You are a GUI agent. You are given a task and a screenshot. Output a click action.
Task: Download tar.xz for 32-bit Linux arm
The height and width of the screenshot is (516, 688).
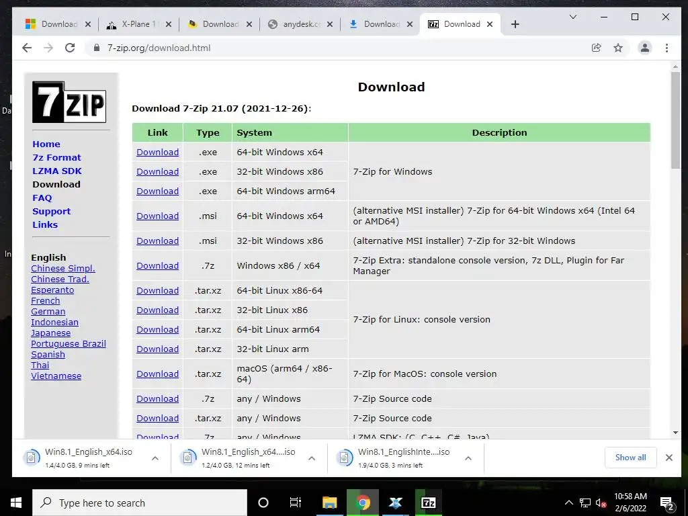(x=157, y=349)
